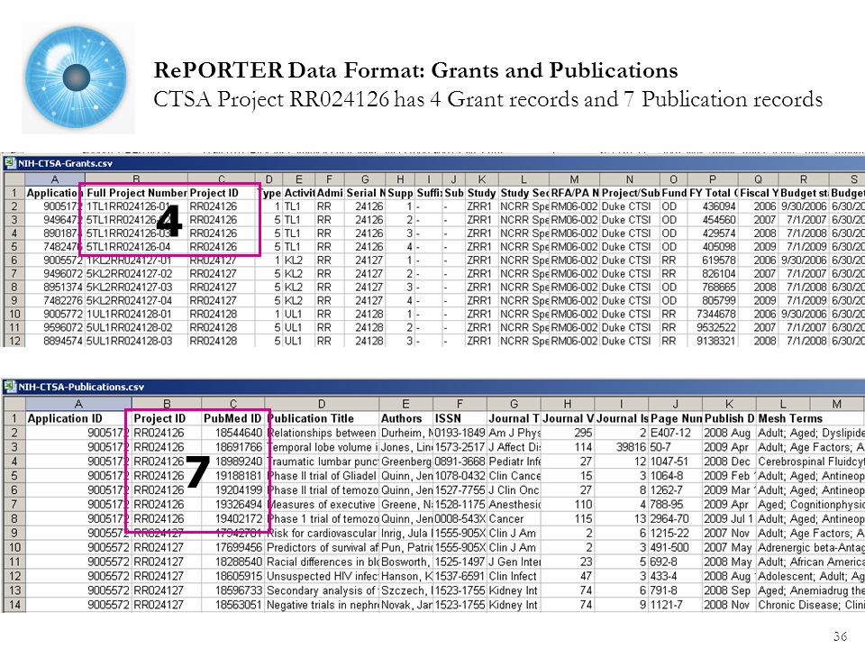
Task: Click FY Total value 805799
Action: click(712, 301)
